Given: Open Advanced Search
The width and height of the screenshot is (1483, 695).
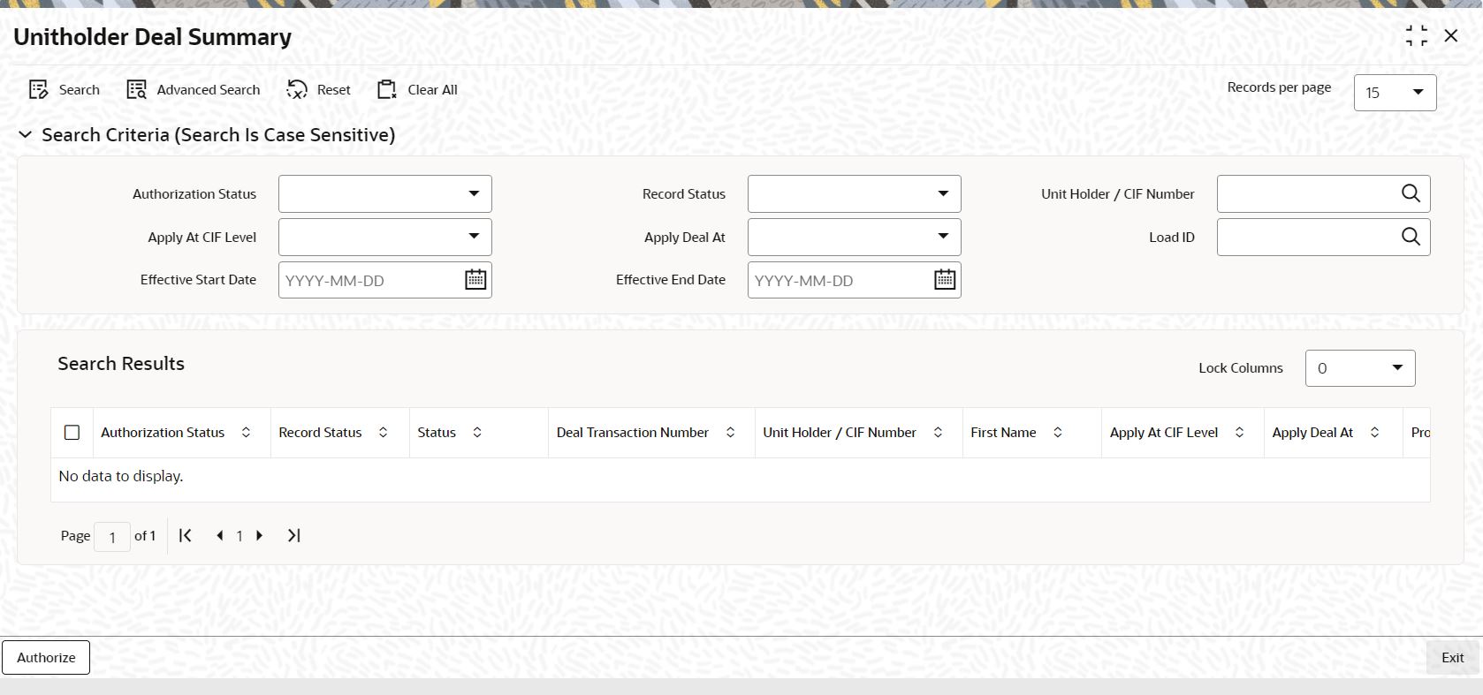Looking at the screenshot, I should tap(194, 90).
